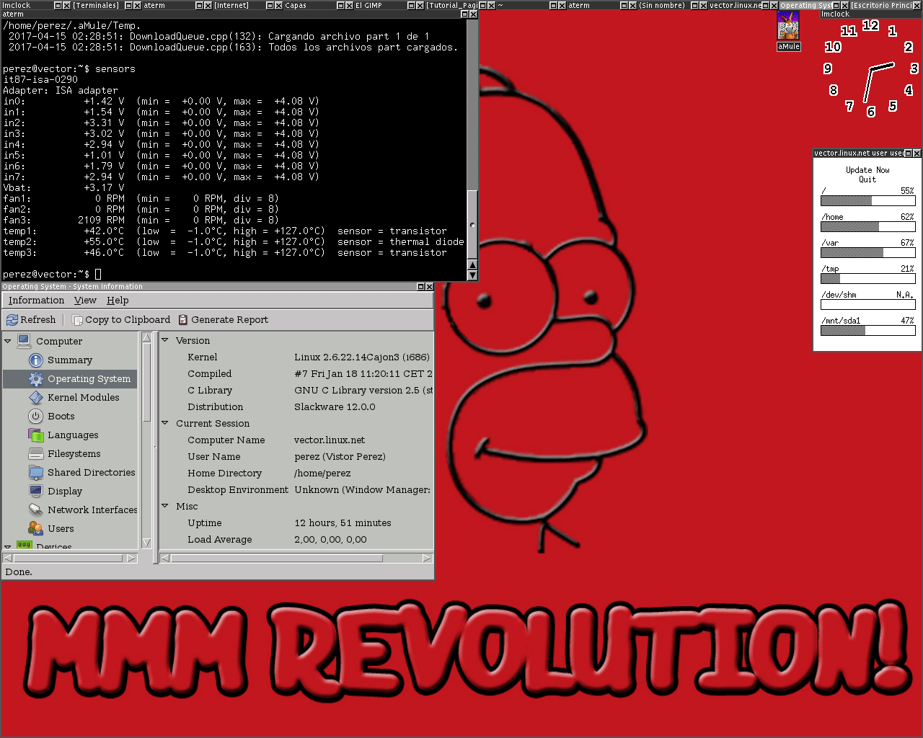
Task: Click the /var usage bar
Action: coord(867,253)
